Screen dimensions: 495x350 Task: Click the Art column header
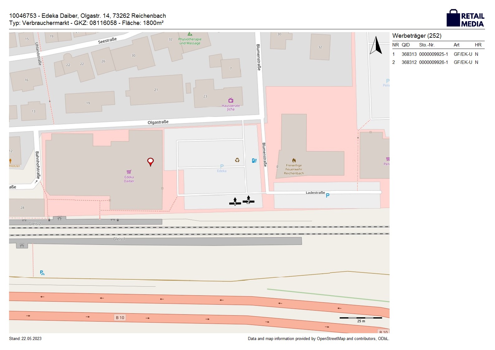[x=456, y=45]
